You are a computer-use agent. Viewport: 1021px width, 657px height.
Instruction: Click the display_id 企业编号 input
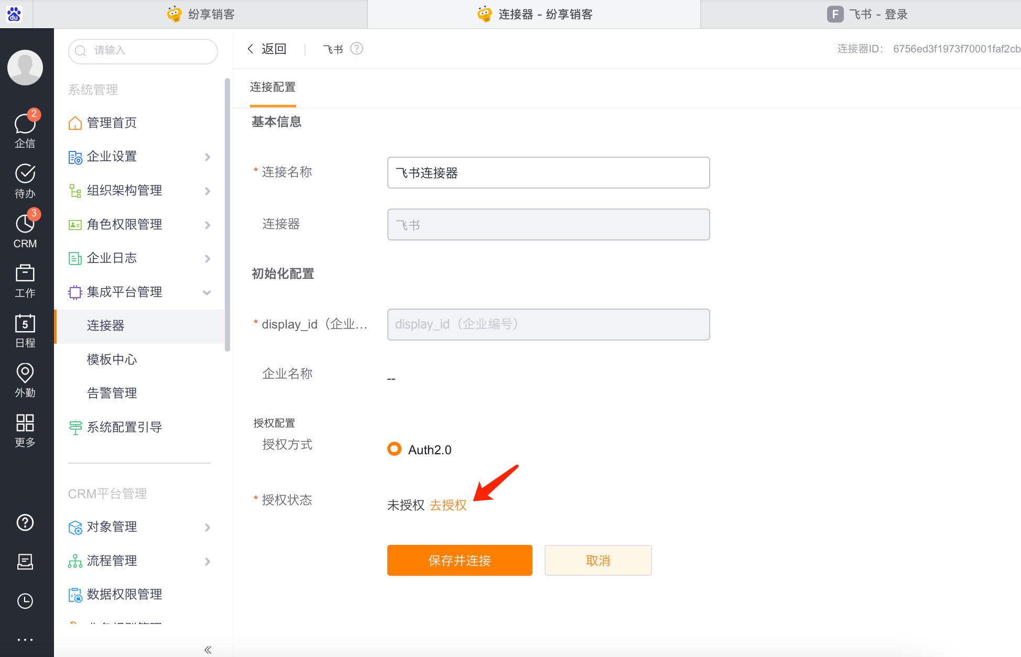548,325
